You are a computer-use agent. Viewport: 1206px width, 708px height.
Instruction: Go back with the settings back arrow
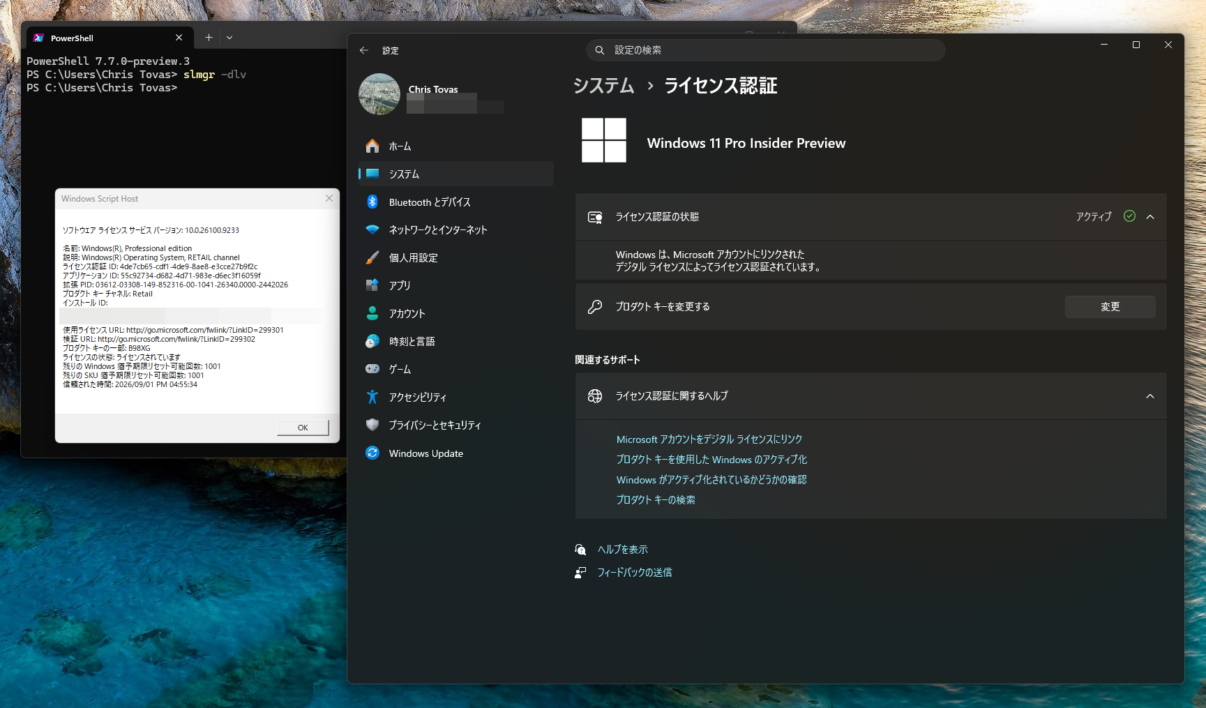363,50
